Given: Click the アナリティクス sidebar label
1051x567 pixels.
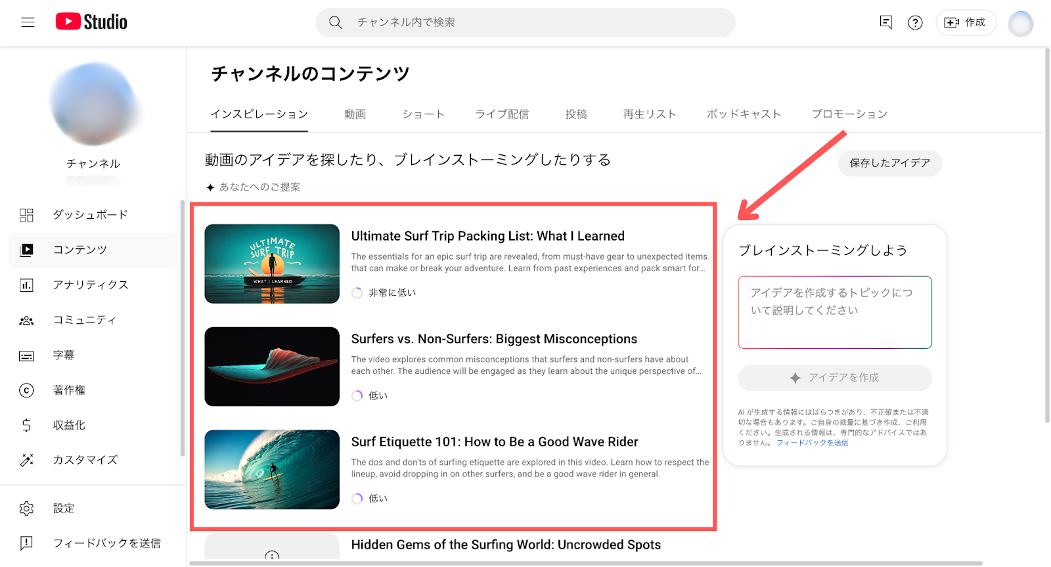Looking at the screenshot, I should click(x=91, y=284).
